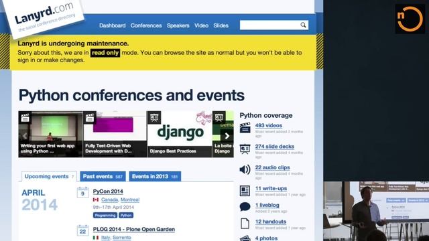Screen dimensions: 429x241
Task: Open 'Writing your first web app' video thumbnail
Action: (50, 134)
